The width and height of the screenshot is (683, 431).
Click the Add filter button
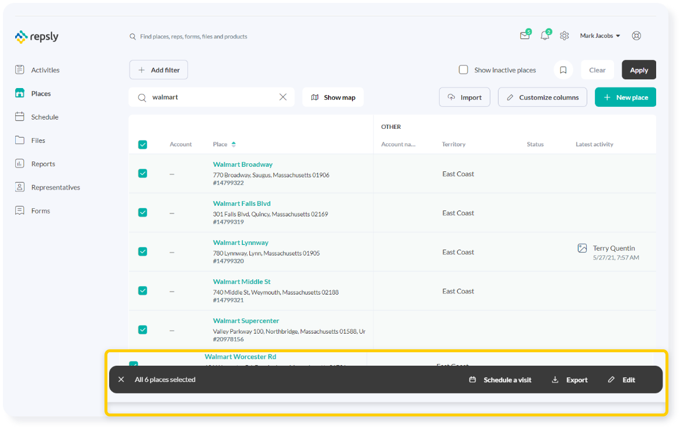[159, 69]
